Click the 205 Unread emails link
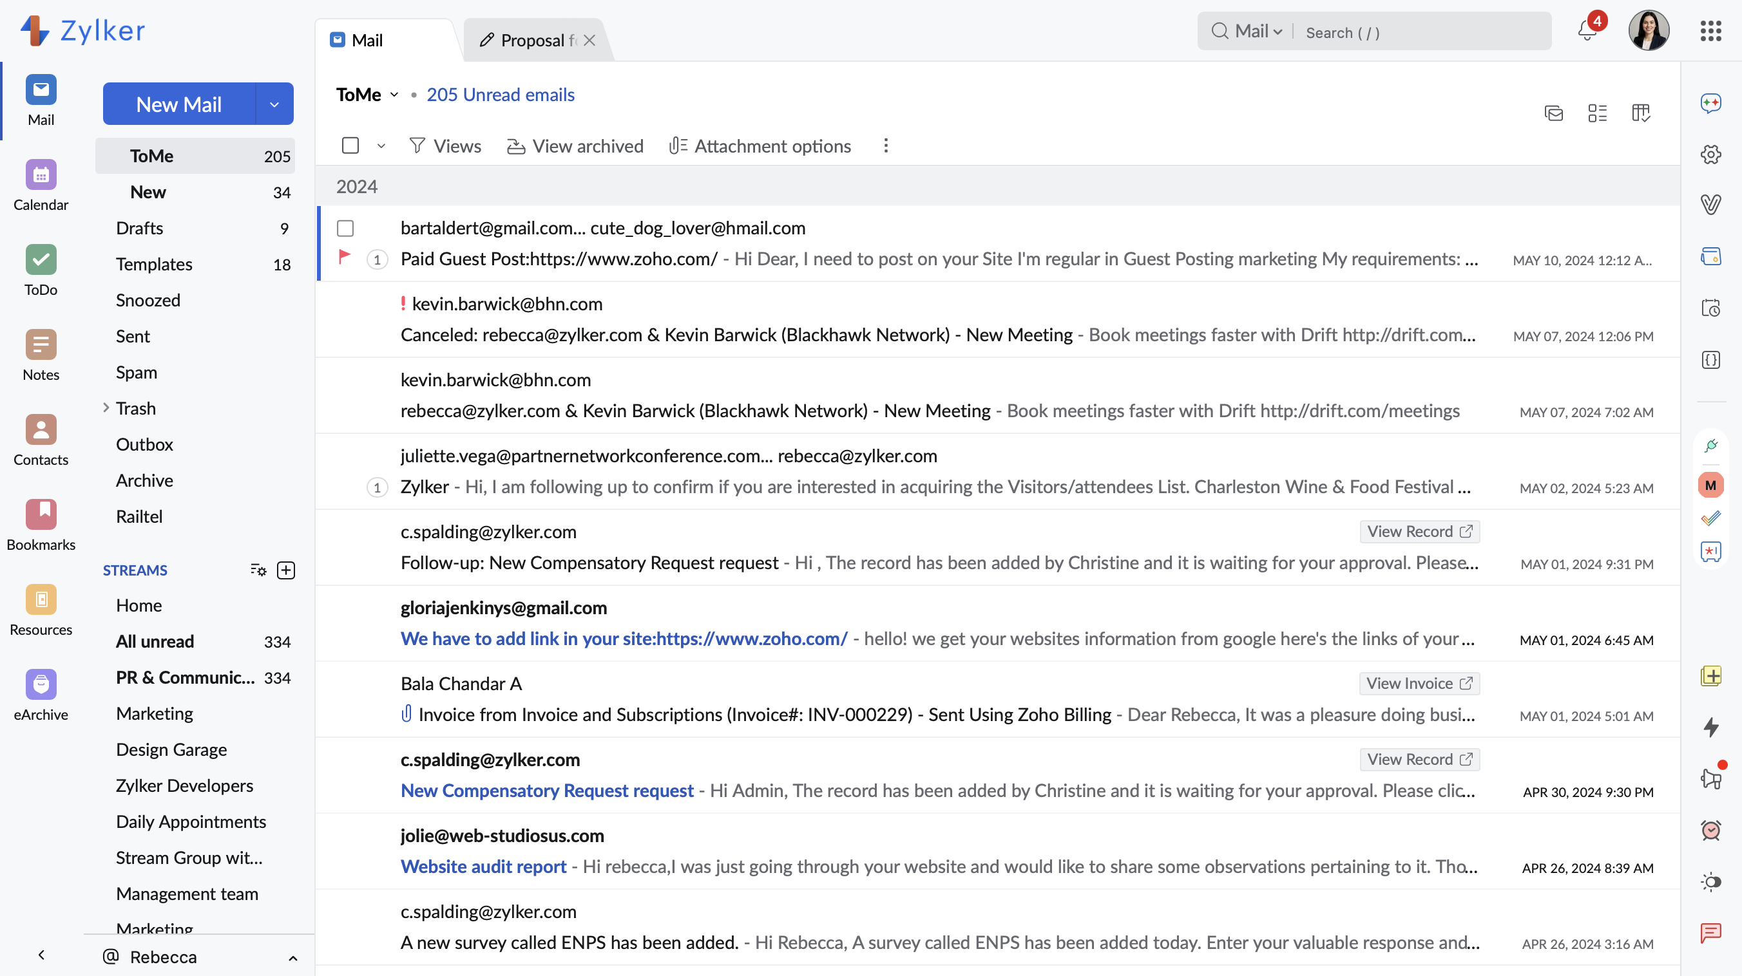The image size is (1742, 976). point(501,95)
